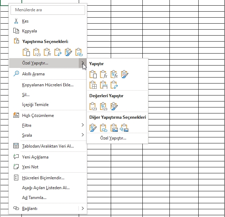225x217 pixels.
Task: Select Kes from context menu
Action: tap(48, 21)
